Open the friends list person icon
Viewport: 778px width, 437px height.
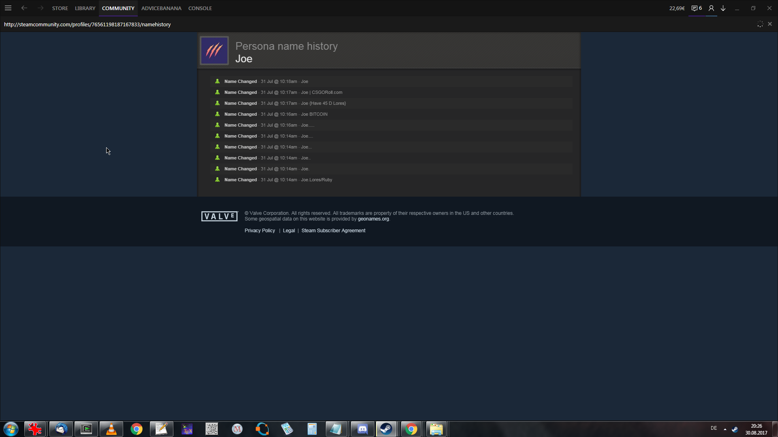[x=711, y=8]
